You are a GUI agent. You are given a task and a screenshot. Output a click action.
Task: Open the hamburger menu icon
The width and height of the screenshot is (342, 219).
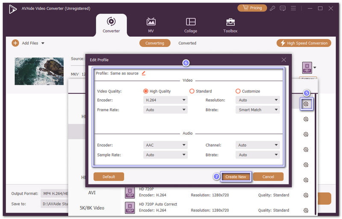(x=293, y=8)
